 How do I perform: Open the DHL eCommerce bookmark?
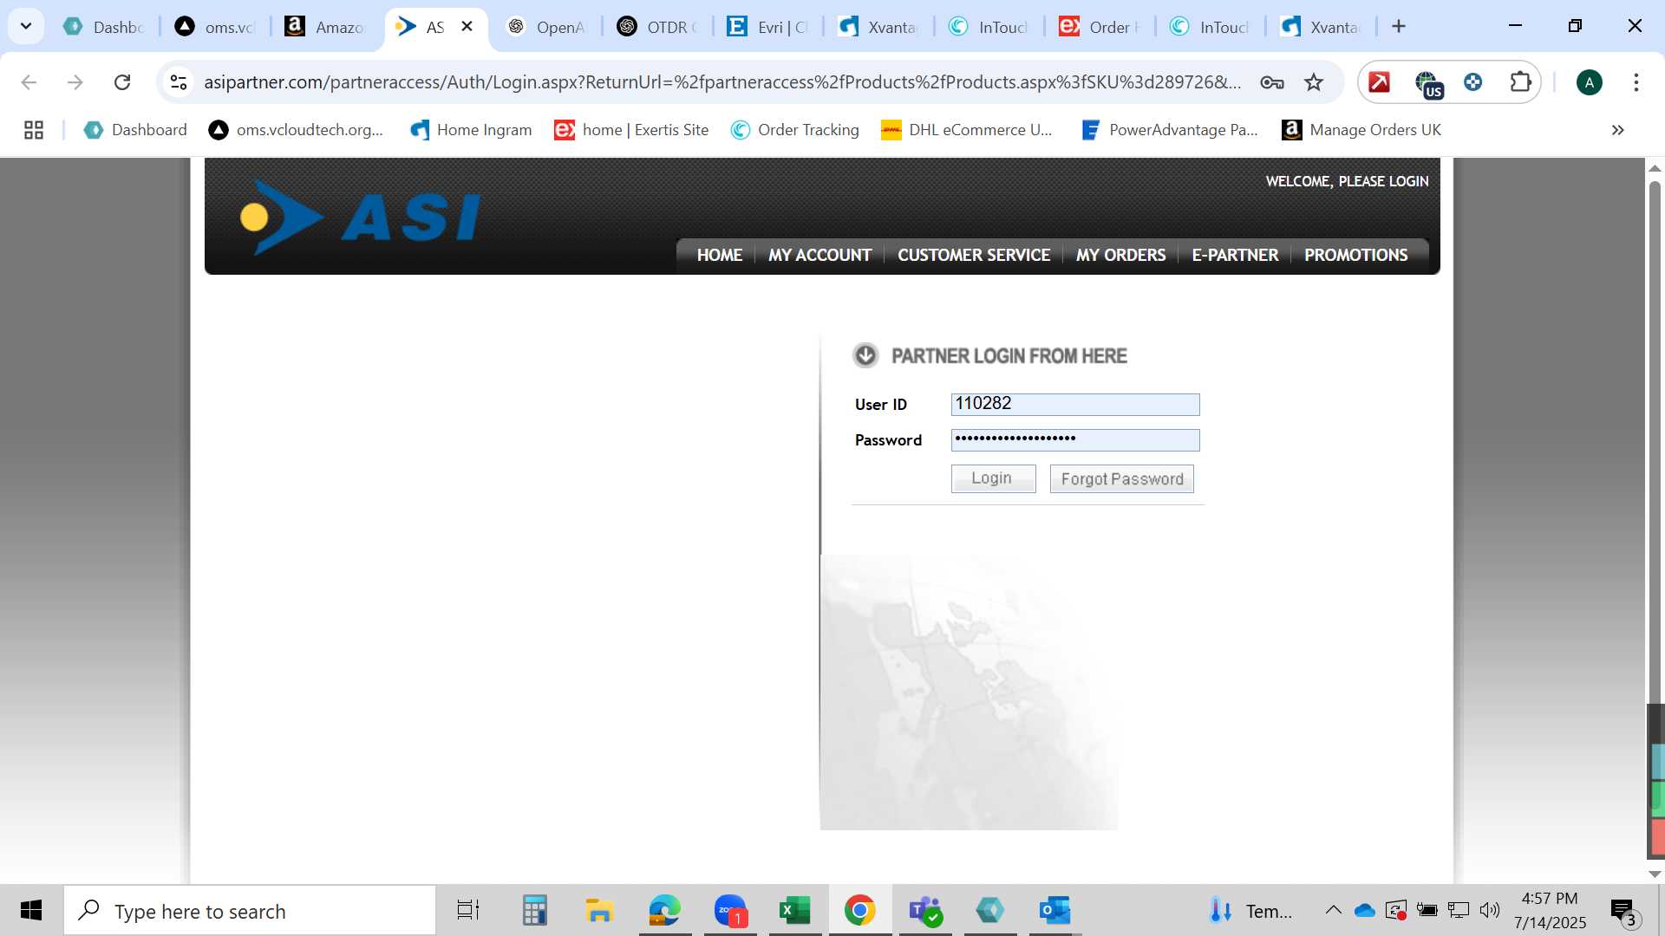966,130
